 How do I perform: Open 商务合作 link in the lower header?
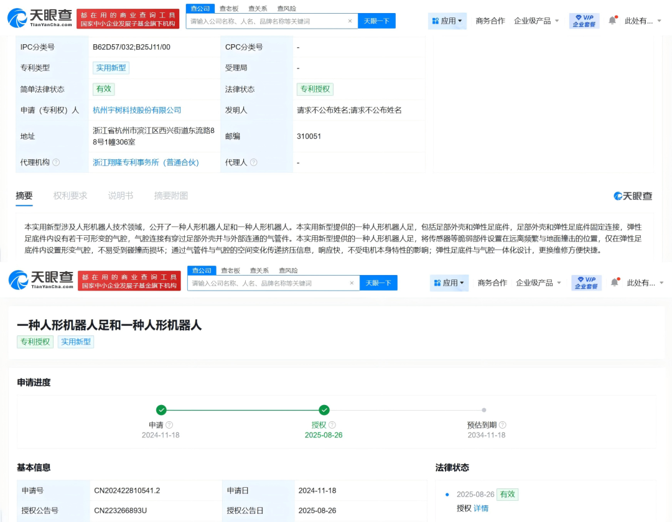pos(492,282)
